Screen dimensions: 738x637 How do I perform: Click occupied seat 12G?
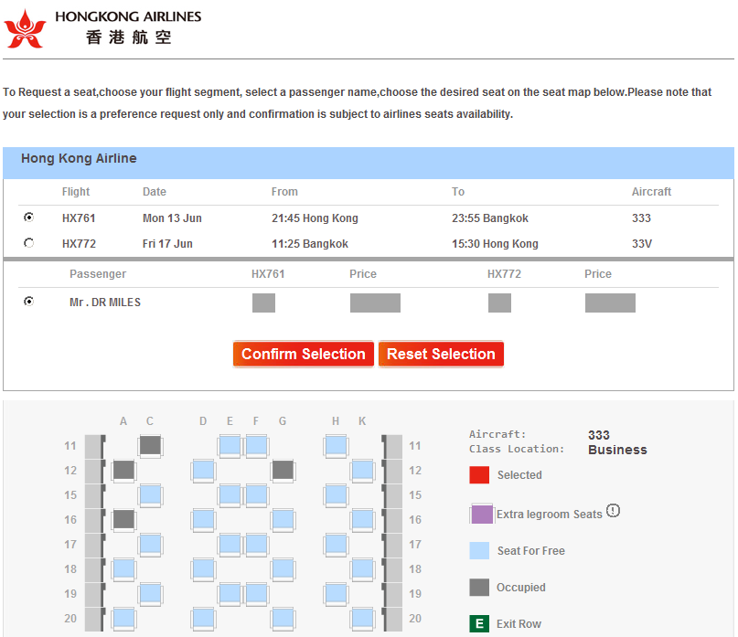pyautogui.click(x=283, y=471)
